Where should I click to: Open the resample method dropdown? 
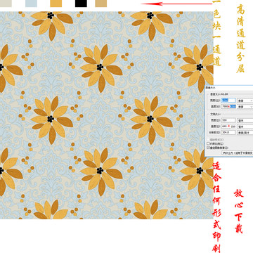pos(238,153)
